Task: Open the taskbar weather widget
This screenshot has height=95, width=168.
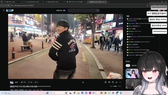Action: coord(6,93)
